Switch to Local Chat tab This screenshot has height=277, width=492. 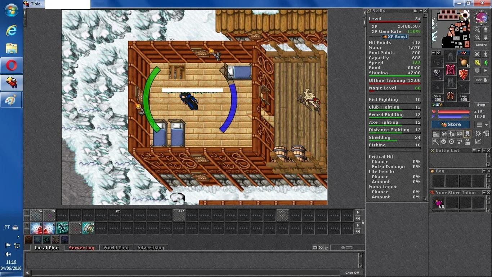47,248
